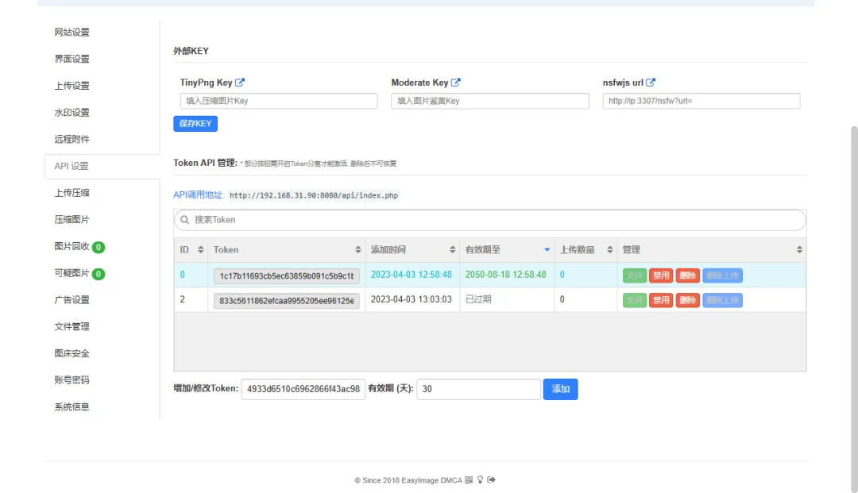The image size is (858, 493).
Task: Click 添加 button to add token
Action: point(560,389)
